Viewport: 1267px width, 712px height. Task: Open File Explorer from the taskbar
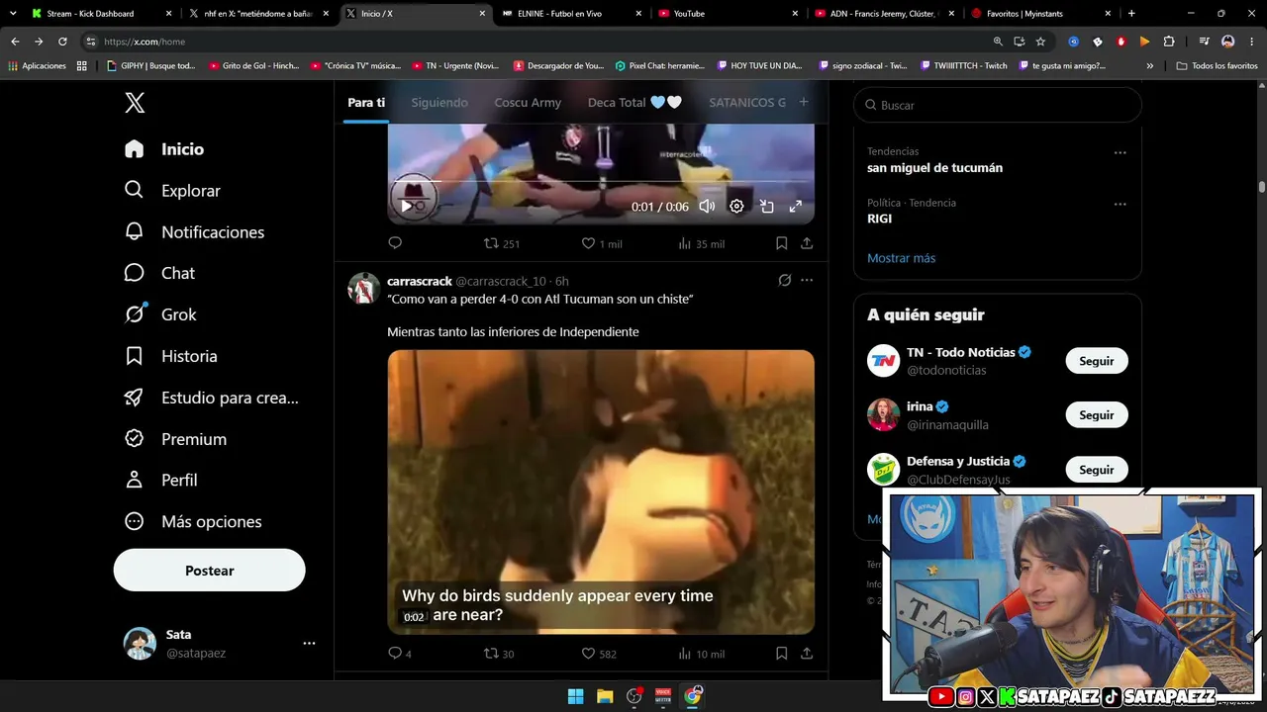(x=605, y=696)
